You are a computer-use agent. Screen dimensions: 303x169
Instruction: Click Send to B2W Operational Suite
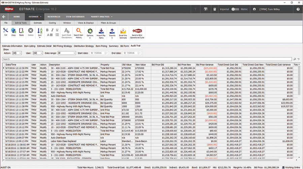click(x=137, y=33)
